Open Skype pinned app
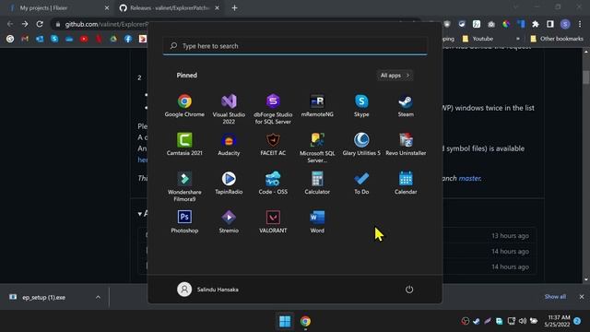This screenshot has width=590, height=332. [x=361, y=106]
